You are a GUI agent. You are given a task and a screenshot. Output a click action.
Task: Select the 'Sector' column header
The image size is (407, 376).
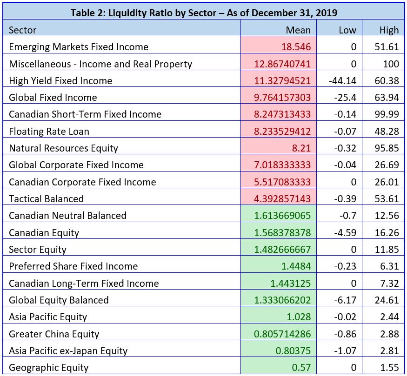[x=23, y=30]
